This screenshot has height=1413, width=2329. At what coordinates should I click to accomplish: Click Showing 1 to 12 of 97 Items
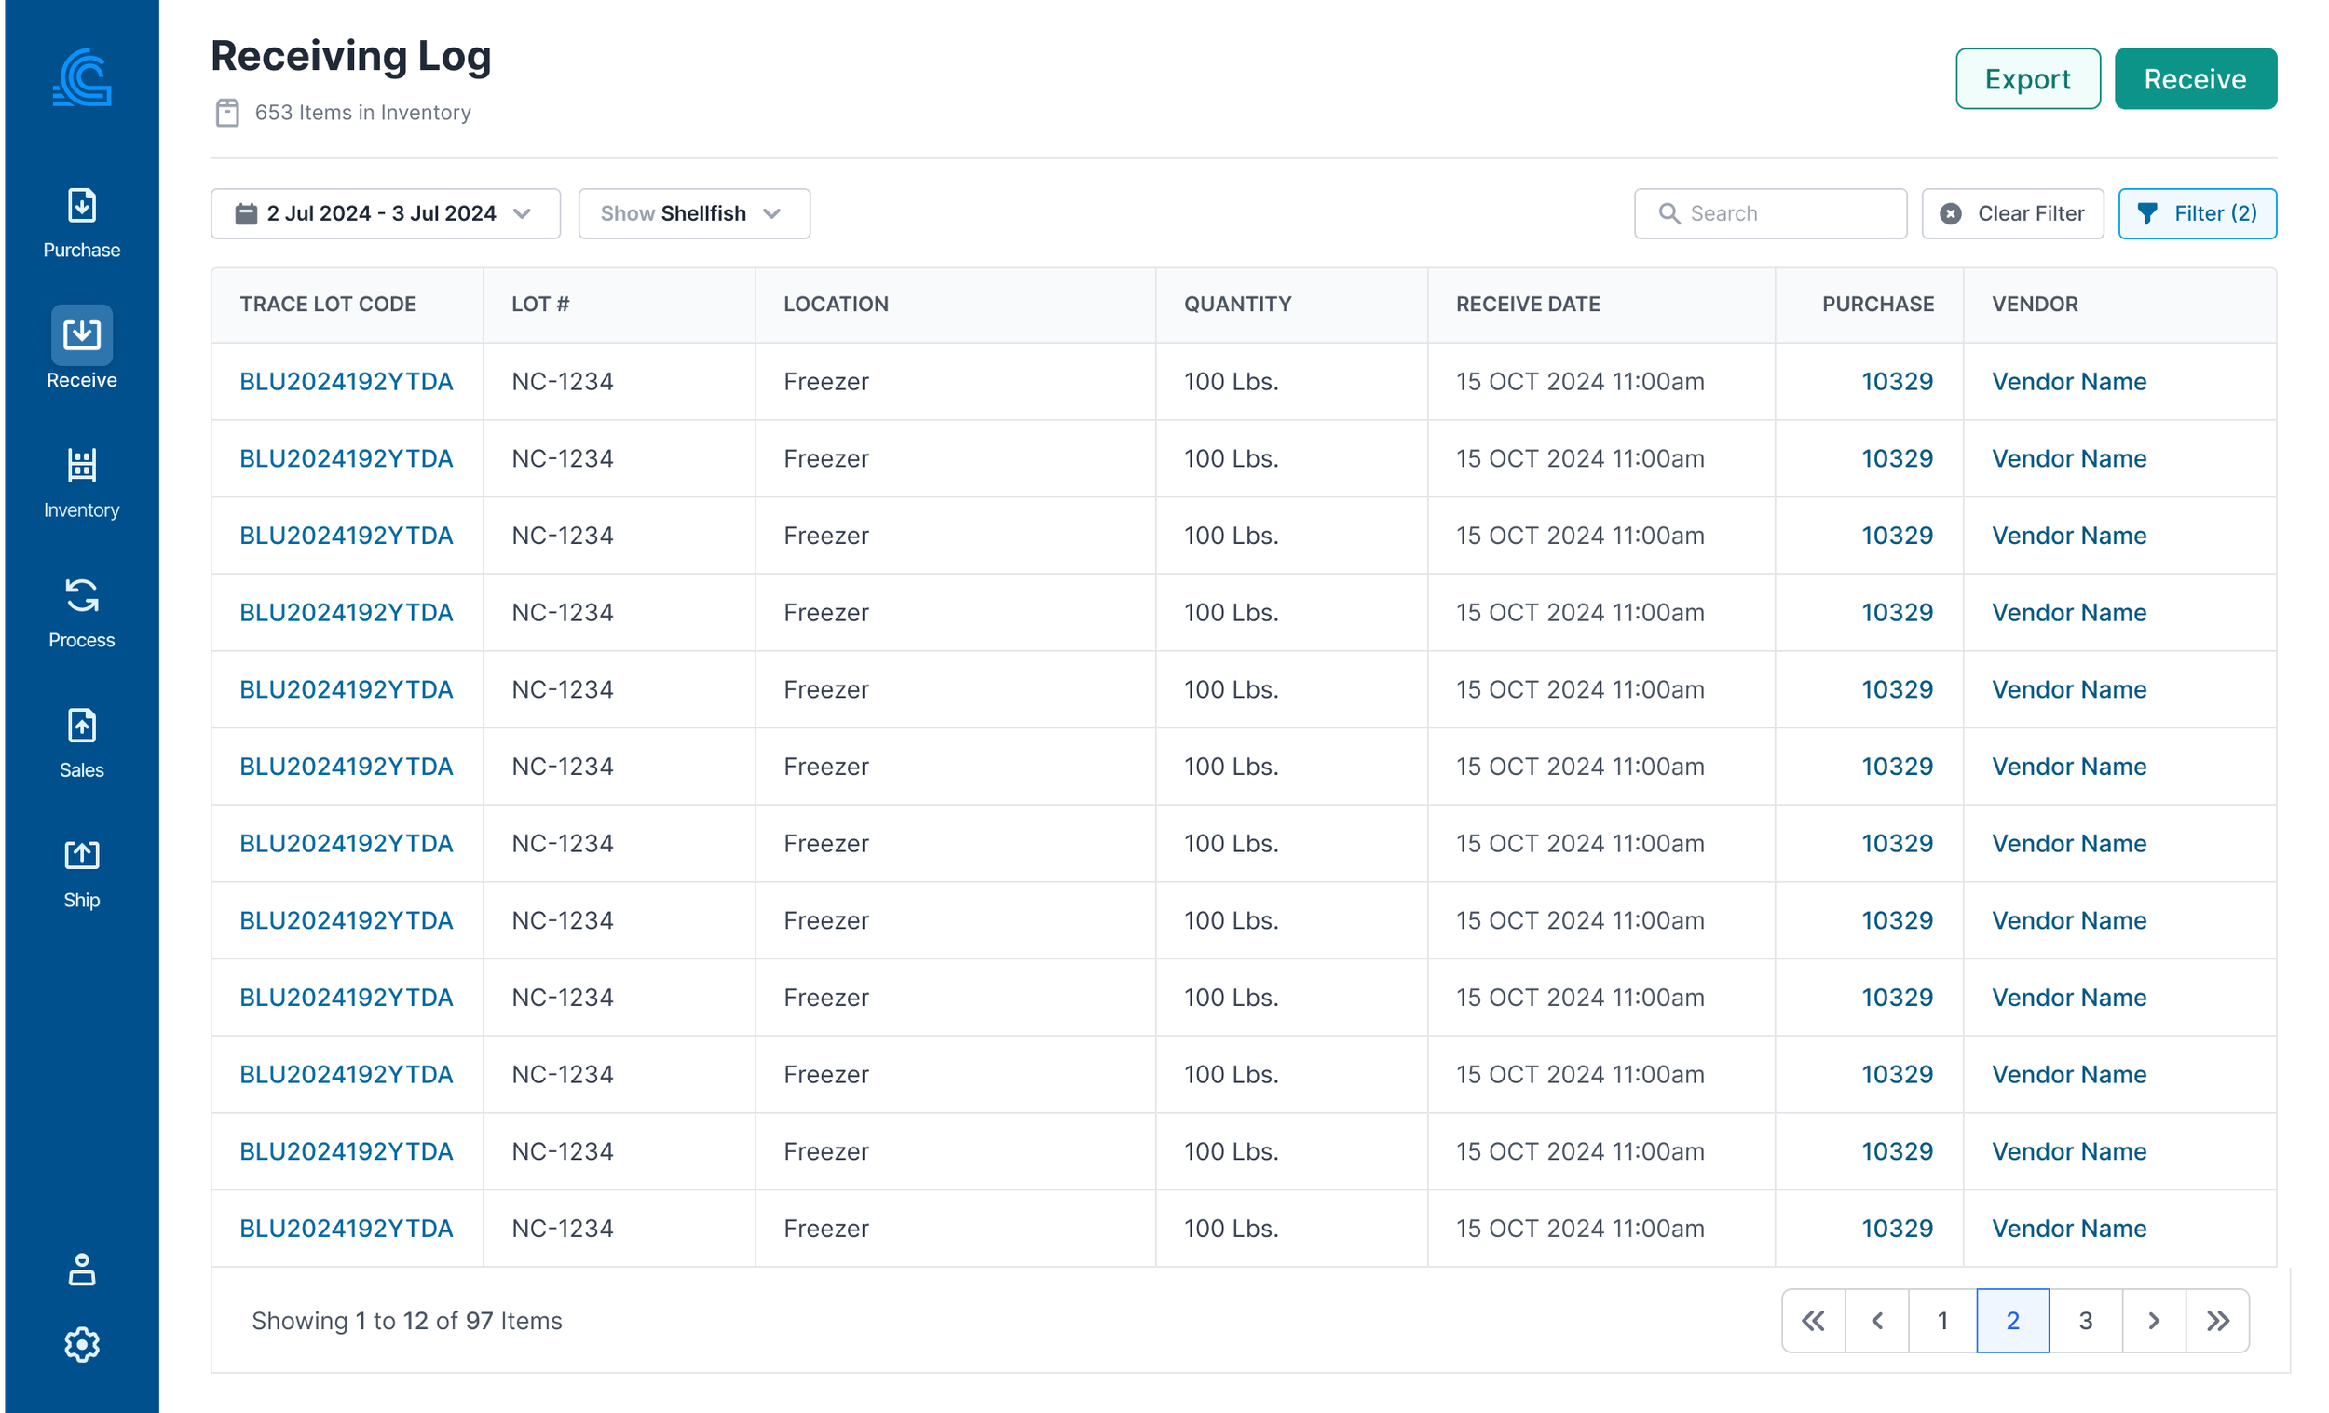coord(406,1321)
